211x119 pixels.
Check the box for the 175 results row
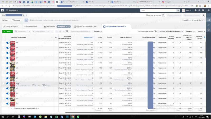(x=3, y=58)
